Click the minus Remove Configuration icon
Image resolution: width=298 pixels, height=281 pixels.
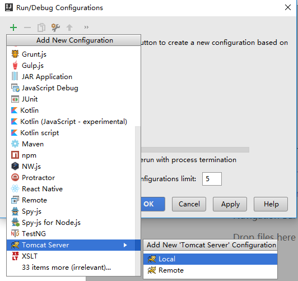point(27,27)
